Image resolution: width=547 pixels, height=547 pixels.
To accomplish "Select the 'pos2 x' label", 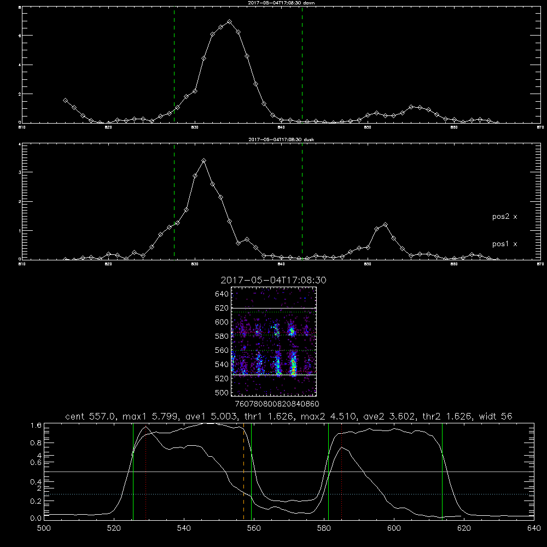I will (504, 217).
